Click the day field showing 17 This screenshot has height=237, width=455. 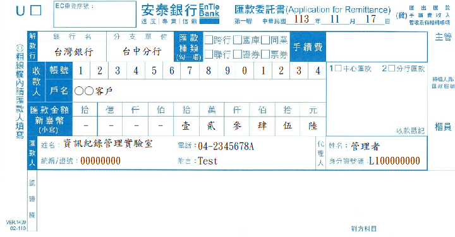tap(370, 20)
